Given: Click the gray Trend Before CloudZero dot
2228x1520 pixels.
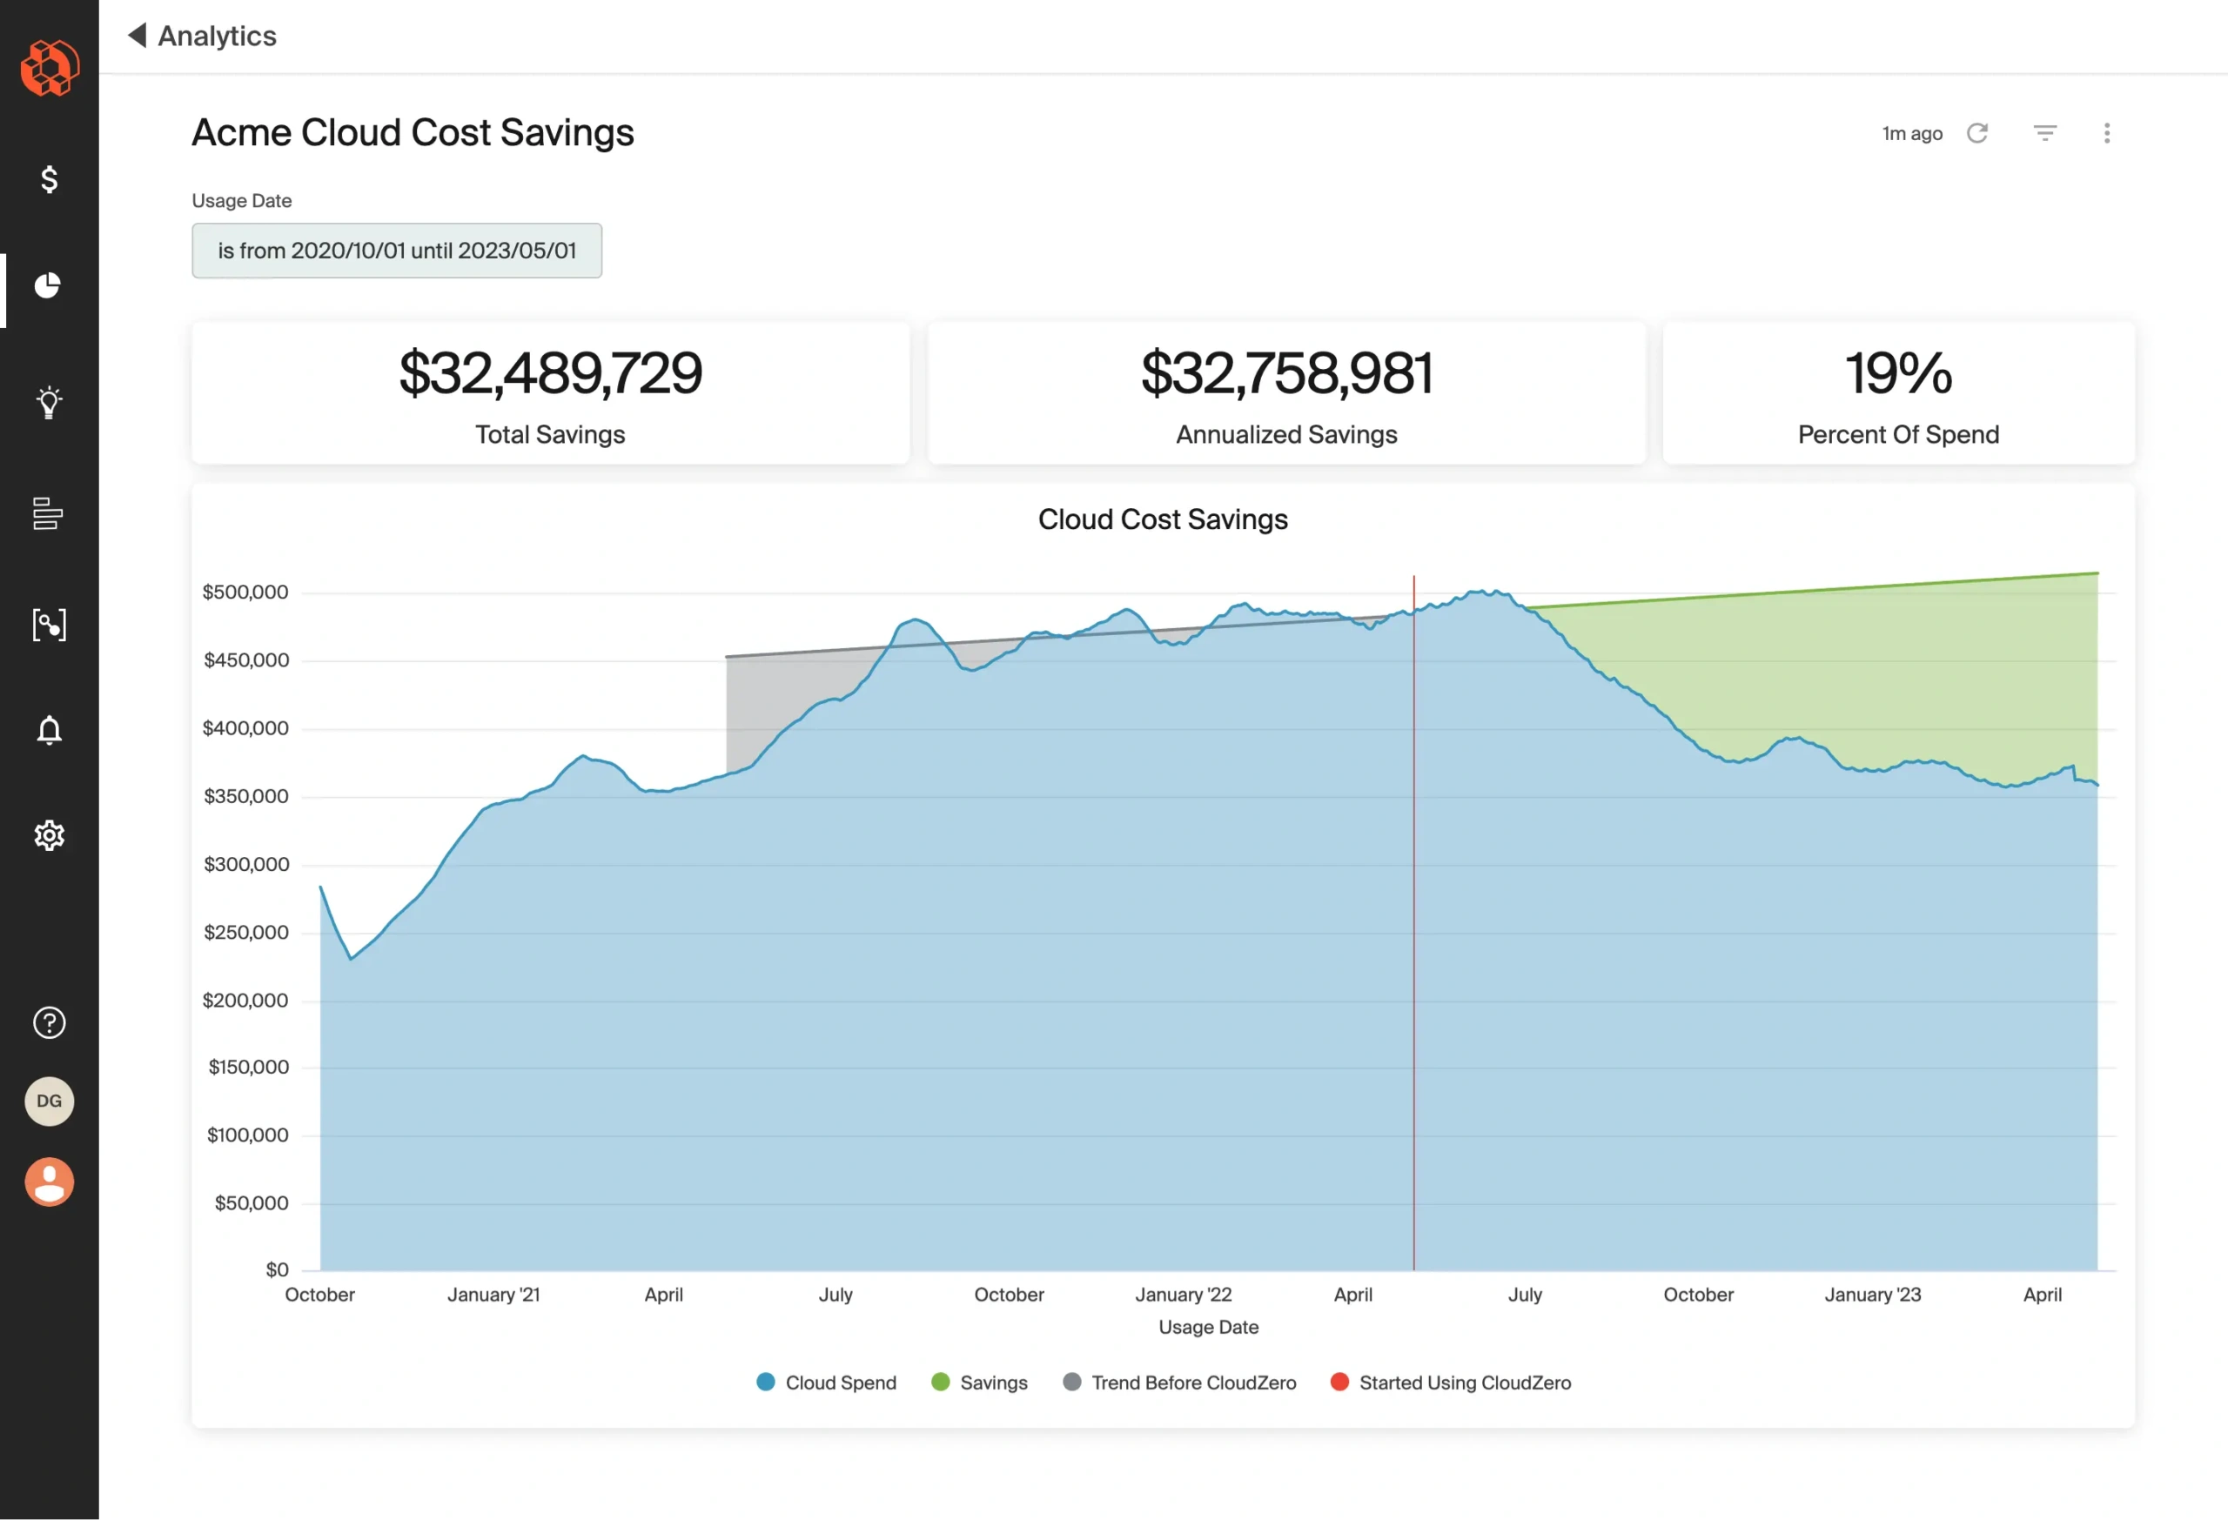Looking at the screenshot, I should (1073, 1382).
